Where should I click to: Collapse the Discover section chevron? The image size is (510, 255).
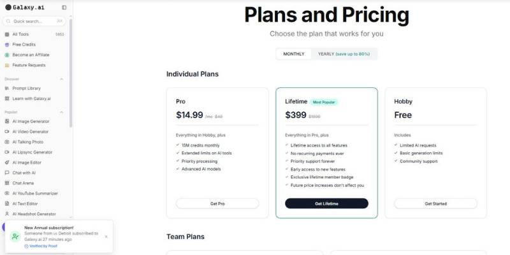click(62, 79)
